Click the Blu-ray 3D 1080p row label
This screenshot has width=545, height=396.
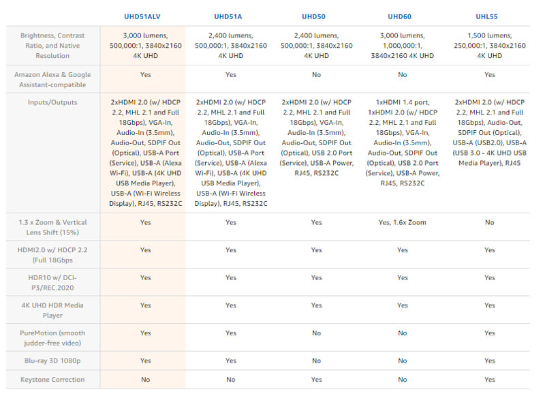click(x=52, y=361)
